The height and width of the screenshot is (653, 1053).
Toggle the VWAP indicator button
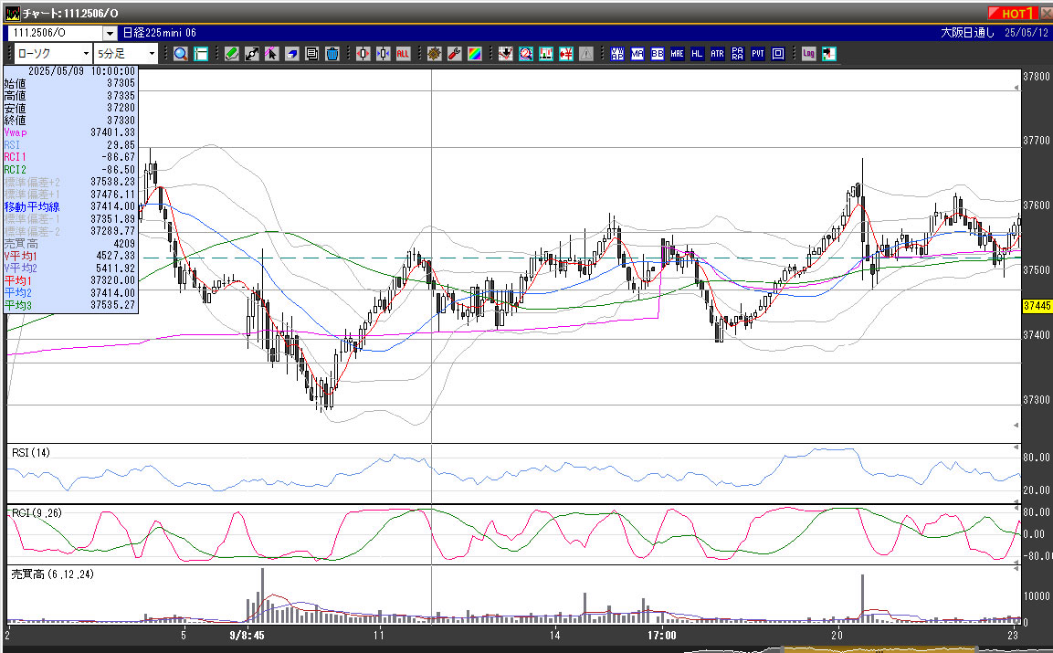617,54
